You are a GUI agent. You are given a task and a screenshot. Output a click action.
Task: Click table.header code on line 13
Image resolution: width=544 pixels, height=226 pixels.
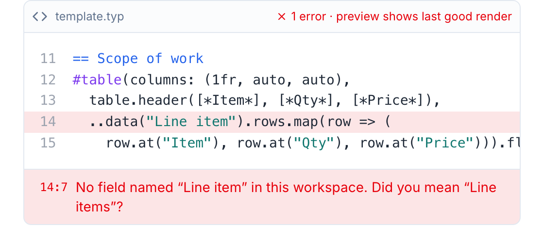pos(139,101)
